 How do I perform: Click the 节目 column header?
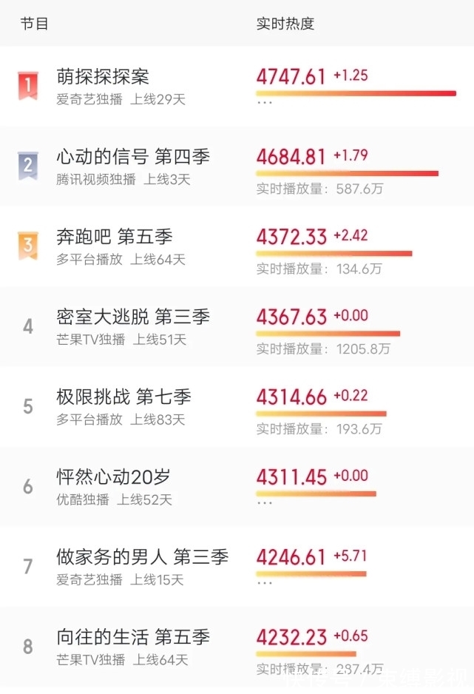pyautogui.click(x=33, y=24)
